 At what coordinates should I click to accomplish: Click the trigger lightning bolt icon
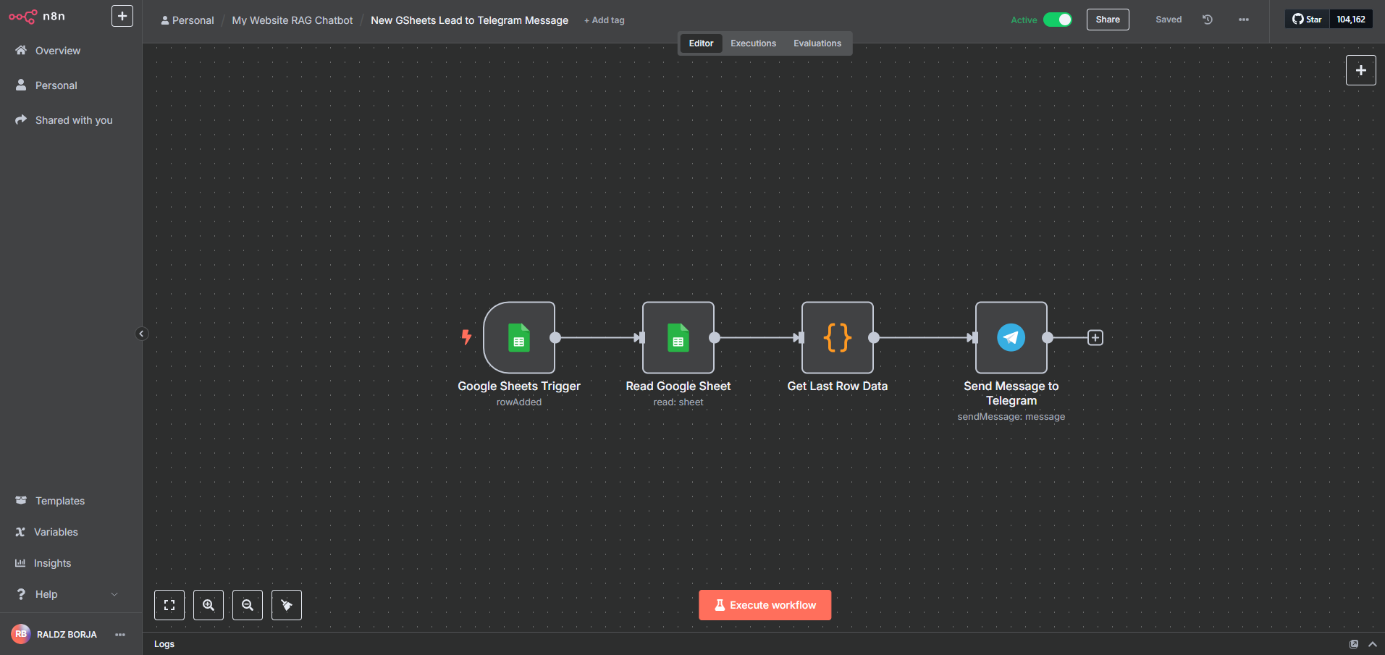point(467,337)
